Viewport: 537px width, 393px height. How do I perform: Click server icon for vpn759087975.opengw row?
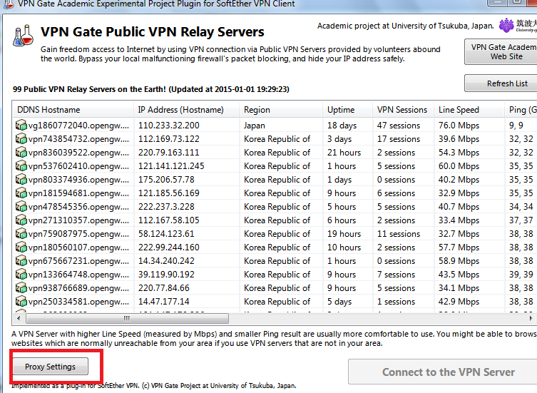click(x=21, y=234)
